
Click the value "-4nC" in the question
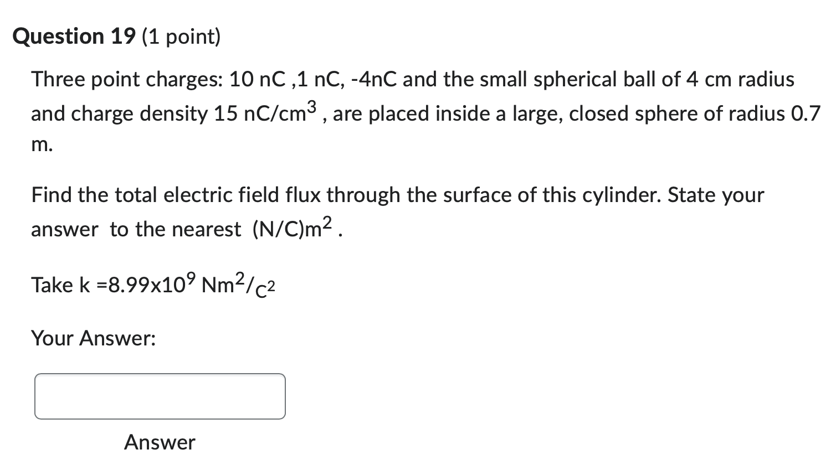click(373, 79)
